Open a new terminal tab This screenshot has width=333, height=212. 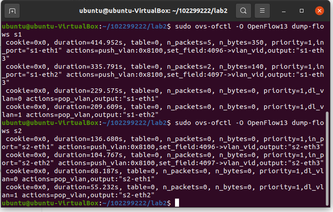[x=12, y=11]
